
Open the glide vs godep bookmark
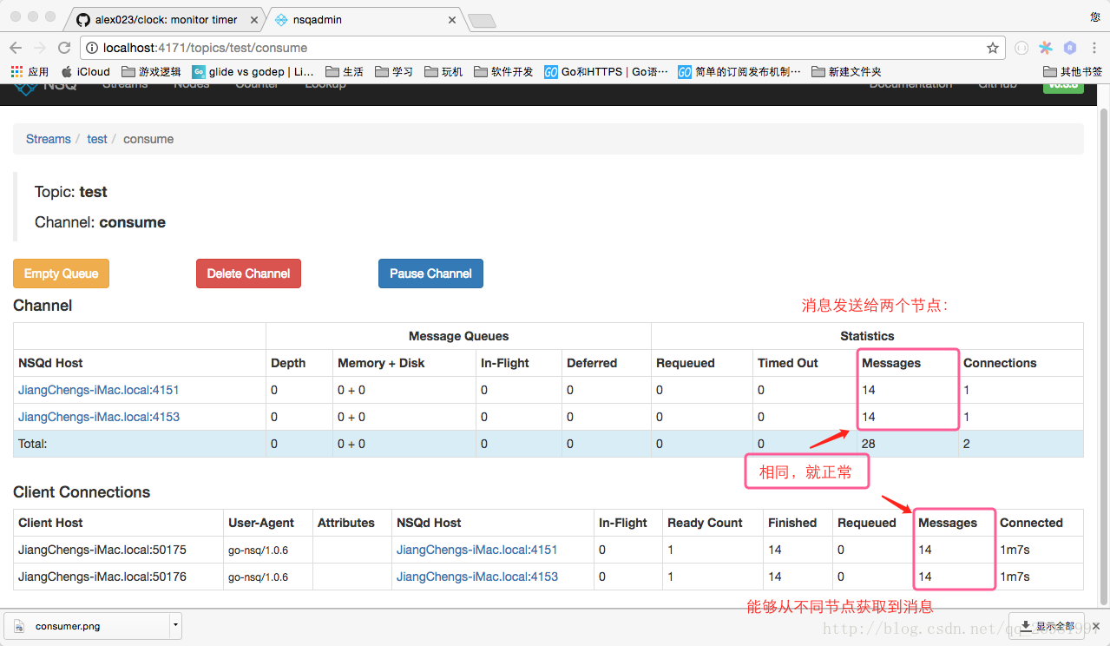click(253, 72)
